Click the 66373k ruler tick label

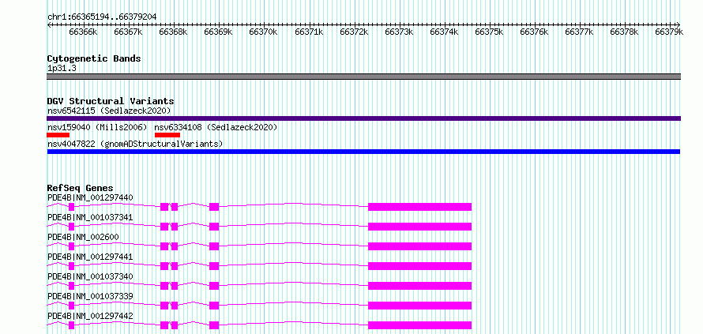click(399, 32)
